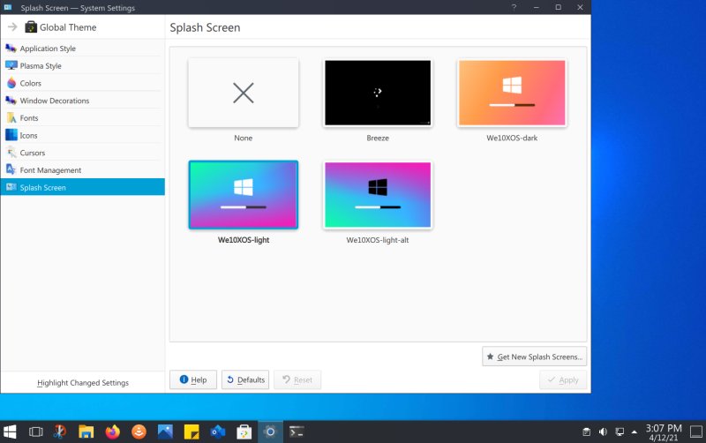Open the Help button
Screen dimensions: 706x443
(x=192, y=380)
